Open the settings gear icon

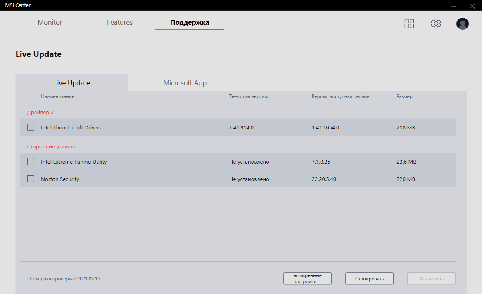point(436,24)
